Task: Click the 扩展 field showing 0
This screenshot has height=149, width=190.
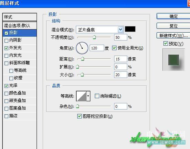Action: (120, 67)
